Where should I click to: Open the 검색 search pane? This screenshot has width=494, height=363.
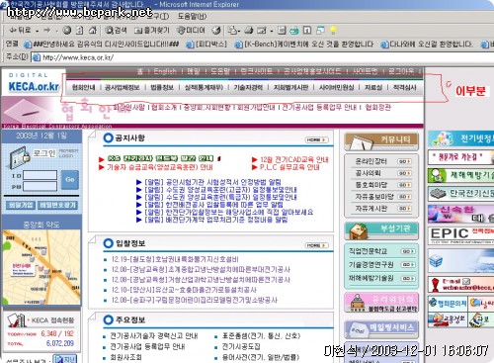coord(116,31)
